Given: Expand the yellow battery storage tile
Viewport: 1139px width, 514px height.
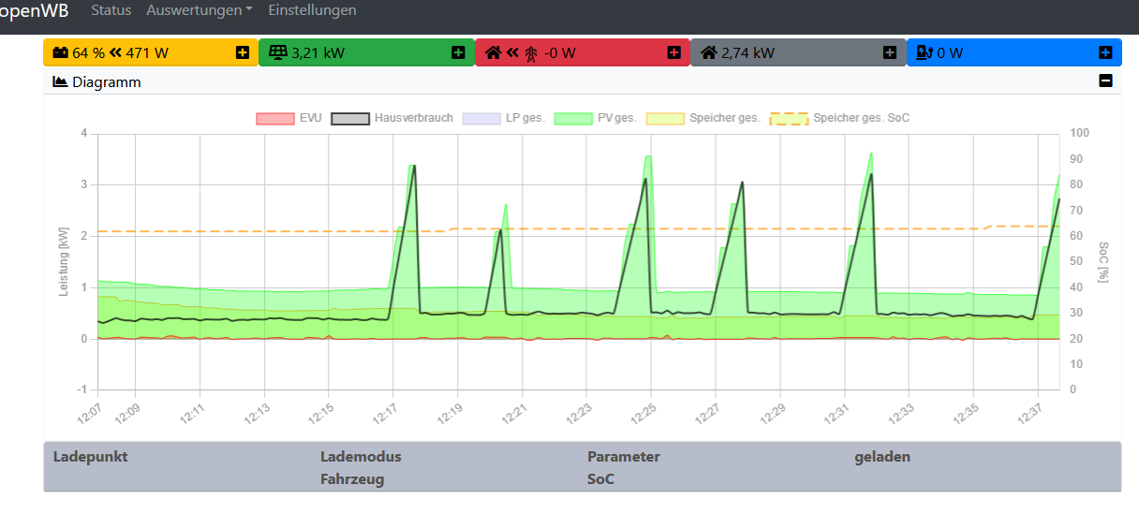Looking at the screenshot, I should (x=243, y=52).
